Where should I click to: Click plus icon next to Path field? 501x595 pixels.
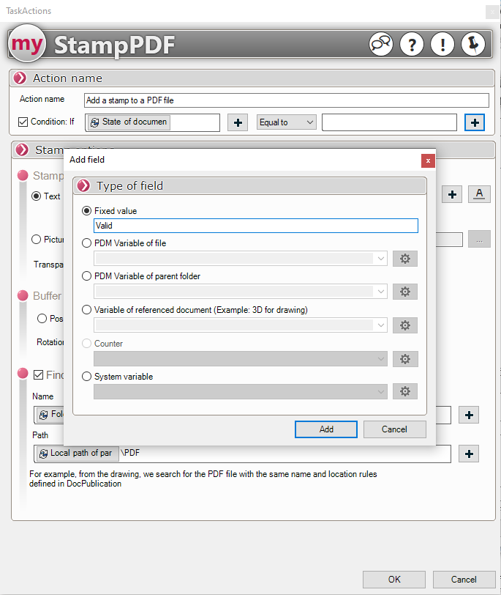click(x=469, y=454)
